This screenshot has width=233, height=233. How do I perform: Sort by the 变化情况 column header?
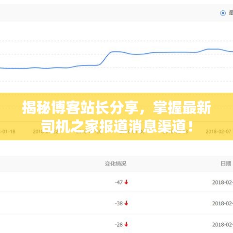tap(116, 164)
